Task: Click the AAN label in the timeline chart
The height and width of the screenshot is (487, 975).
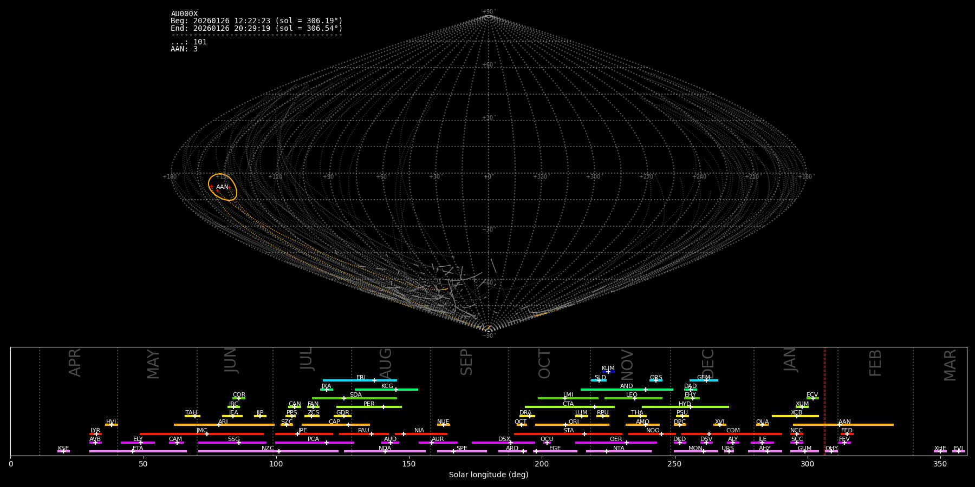Action: pos(844,422)
